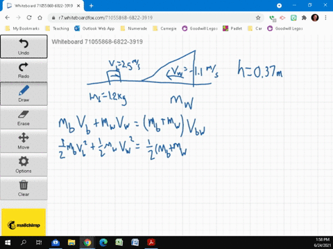Open first Goodwill Legos bookmark
Viewport: 333px width, 249px height.
click(x=200, y=28)
